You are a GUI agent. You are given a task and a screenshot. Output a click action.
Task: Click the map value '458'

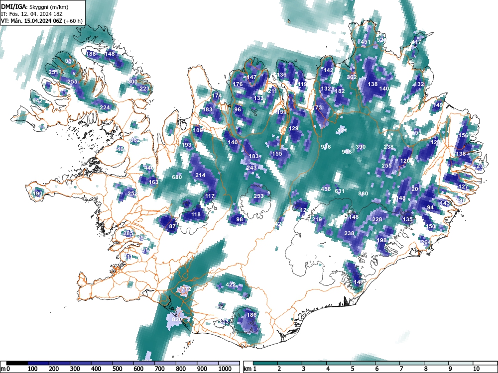[326, 188]
